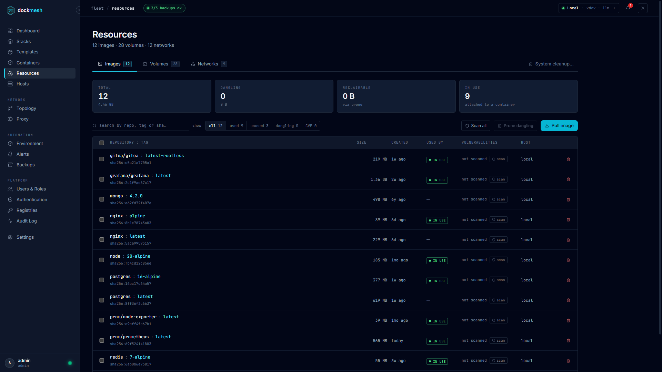Screen dimensions: 662x372
Task: Open Dashboard from the sidebar
Action: tap(40, 31)
